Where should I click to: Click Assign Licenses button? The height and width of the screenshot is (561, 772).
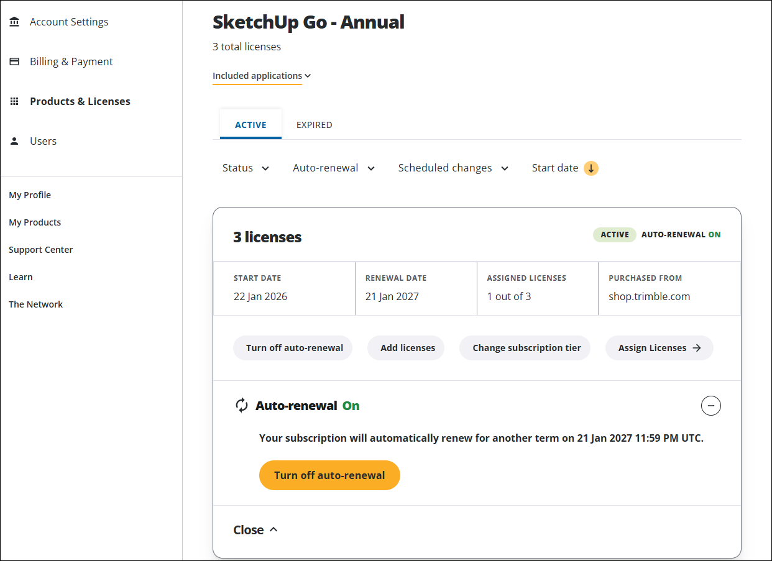coord(659,348)
